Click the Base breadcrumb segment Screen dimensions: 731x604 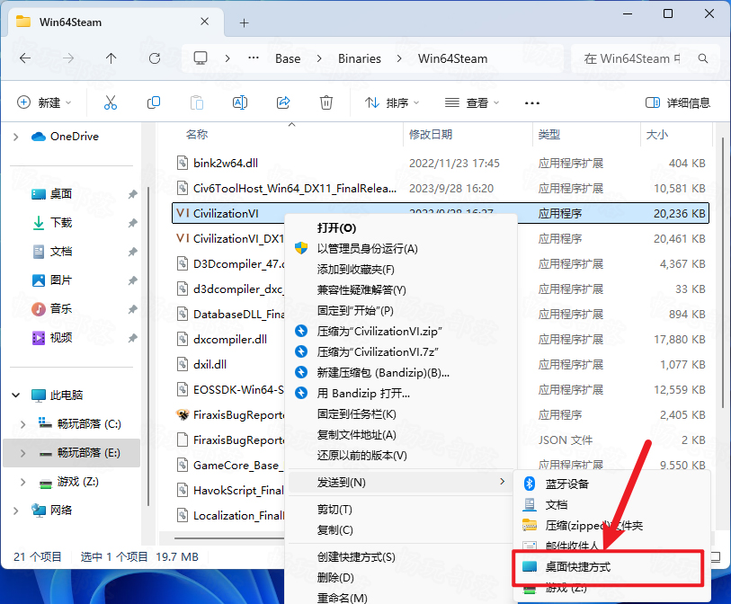288,58
